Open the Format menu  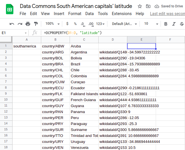tap(75, 14)
